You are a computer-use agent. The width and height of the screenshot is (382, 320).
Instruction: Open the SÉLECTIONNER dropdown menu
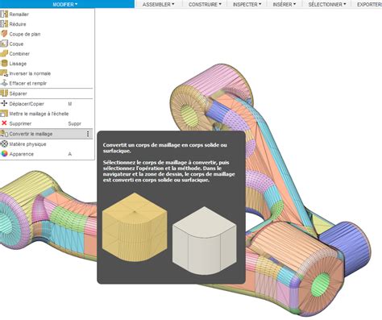click(x=327, y=4)
